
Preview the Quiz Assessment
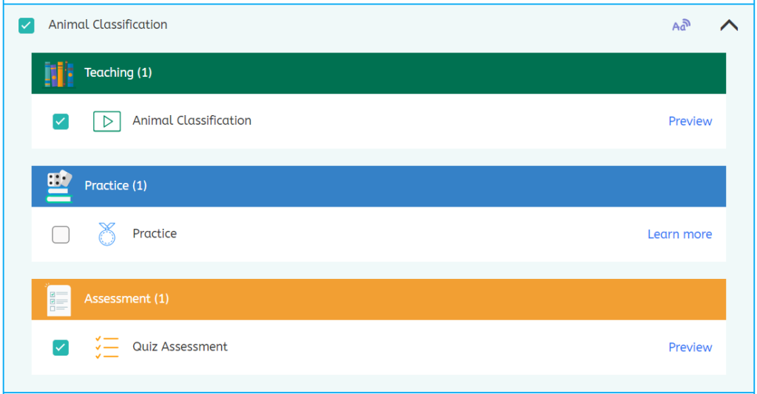point(690,348)
